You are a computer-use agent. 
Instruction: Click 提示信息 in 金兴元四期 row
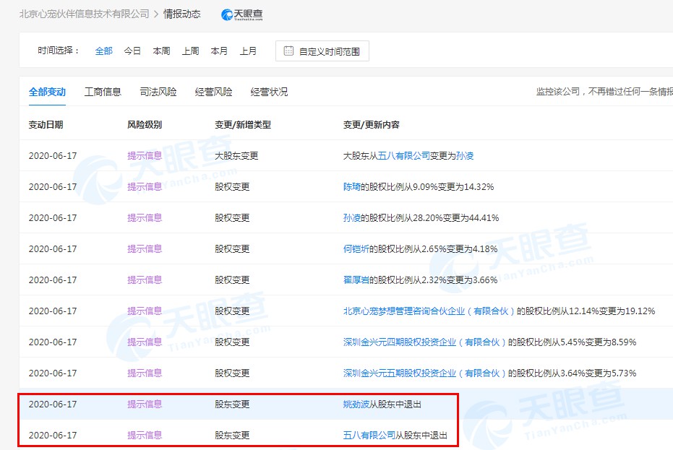tap(145, 342)
